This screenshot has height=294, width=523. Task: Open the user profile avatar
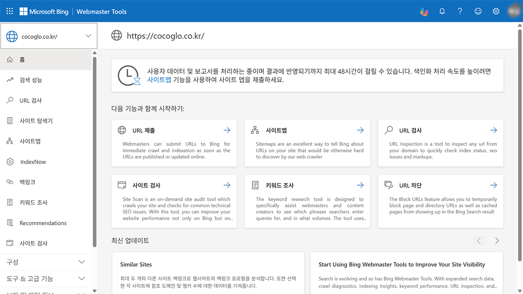pyautogui.click(x=514, y=11)
